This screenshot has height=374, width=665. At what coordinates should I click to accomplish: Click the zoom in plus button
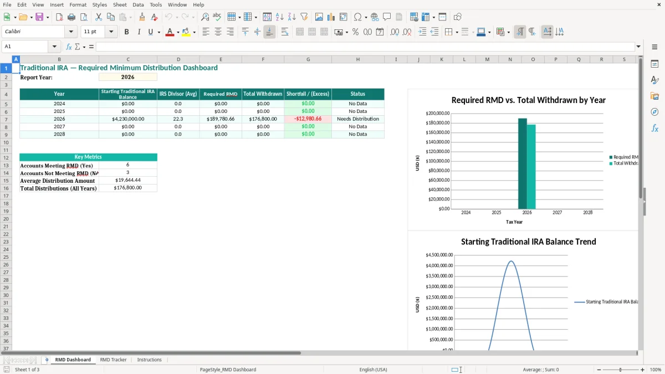pyautogui.click(x=642, y=370)
